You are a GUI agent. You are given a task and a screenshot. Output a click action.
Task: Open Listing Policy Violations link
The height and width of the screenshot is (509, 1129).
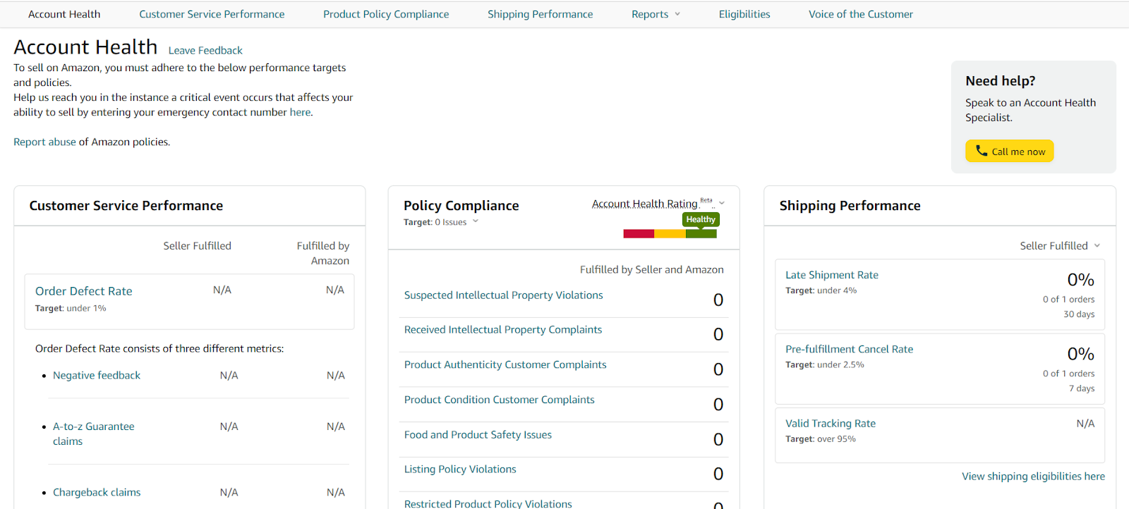click(x=460, y=470)
